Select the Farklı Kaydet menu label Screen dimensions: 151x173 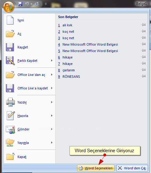27,61
